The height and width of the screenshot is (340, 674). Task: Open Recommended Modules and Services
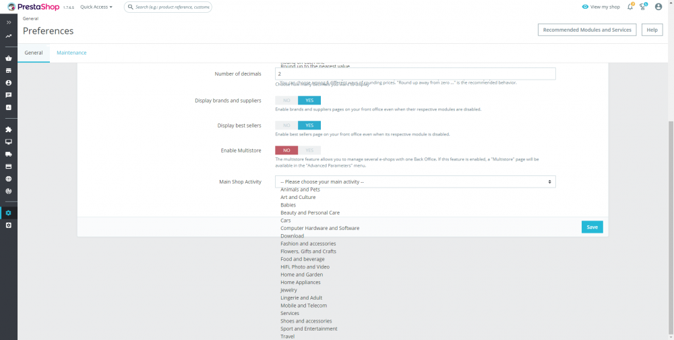pyautogui.click(x=587, y=30)
